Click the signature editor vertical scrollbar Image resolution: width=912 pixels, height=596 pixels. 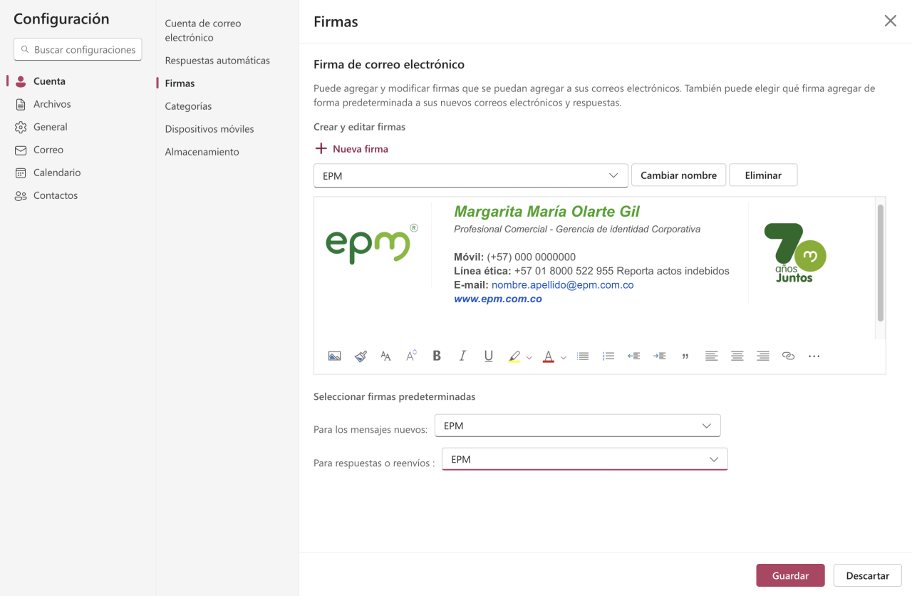click(881, 262)
